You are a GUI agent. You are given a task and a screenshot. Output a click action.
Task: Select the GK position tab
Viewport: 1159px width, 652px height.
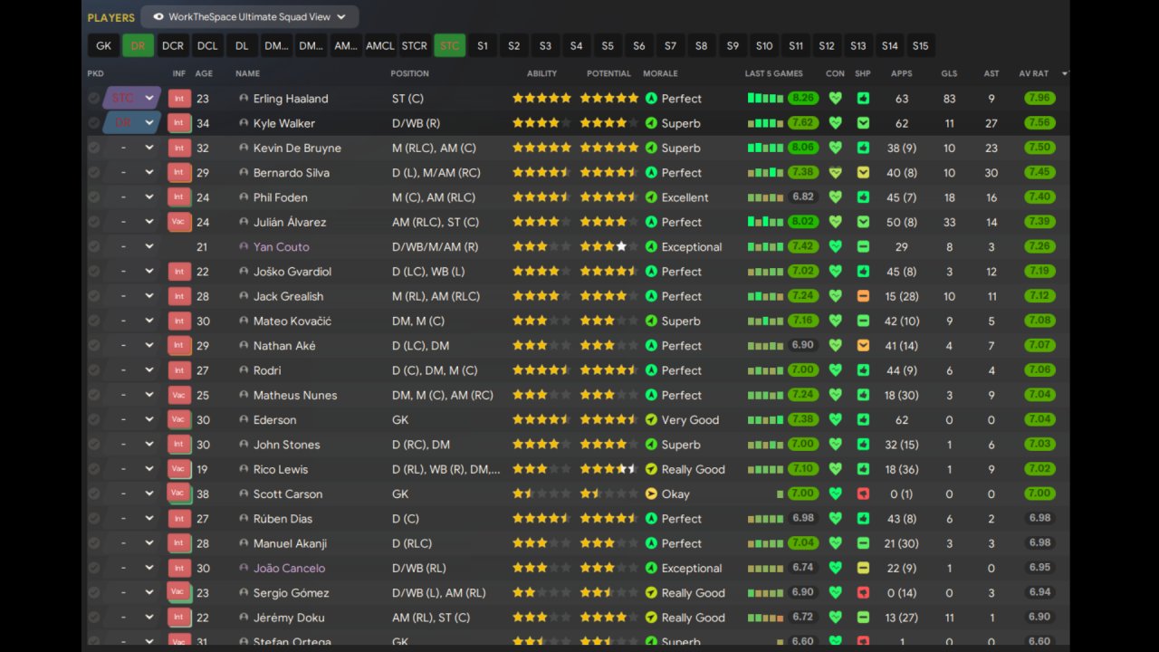(x=103, y=46)
